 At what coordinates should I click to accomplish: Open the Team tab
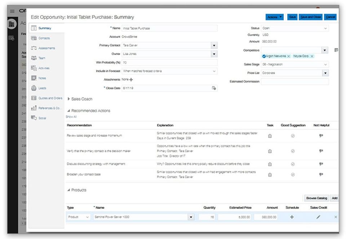42,58
